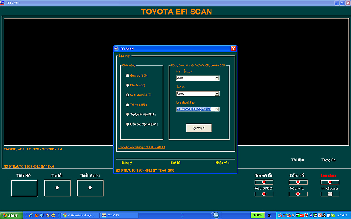
Task: Pick the Túi khí (SRS) option
Action: click(127, 104)
